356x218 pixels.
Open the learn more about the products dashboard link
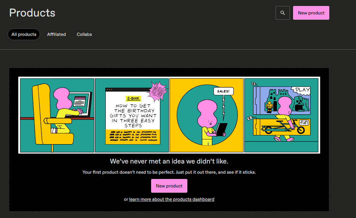[171, 199]
